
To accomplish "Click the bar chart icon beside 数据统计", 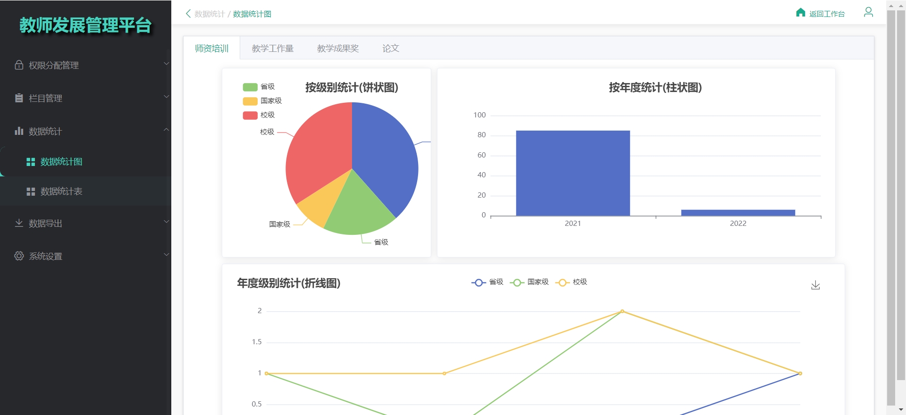I will (x=19, y=131).
